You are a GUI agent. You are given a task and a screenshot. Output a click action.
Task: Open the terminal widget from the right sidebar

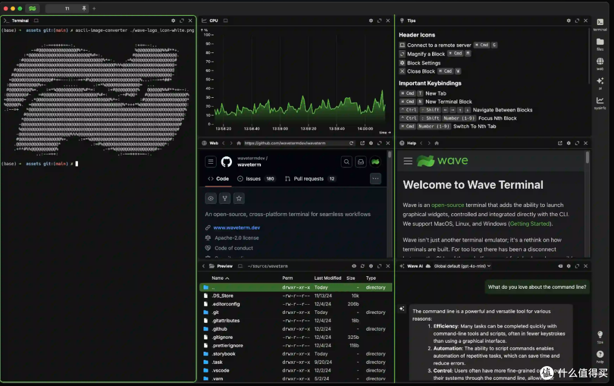pyautogui.click(x=600, y=24)
